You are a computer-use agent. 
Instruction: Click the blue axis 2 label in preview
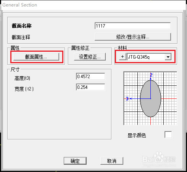click(x=151, y=75)
